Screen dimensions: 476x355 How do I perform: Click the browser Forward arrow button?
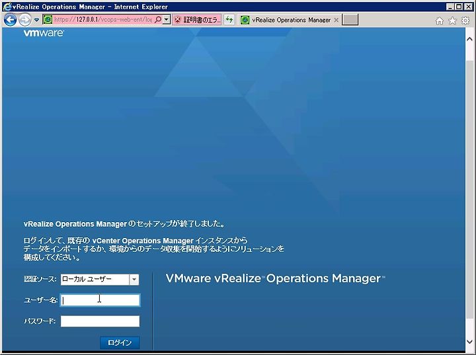(x=25, y=20)
